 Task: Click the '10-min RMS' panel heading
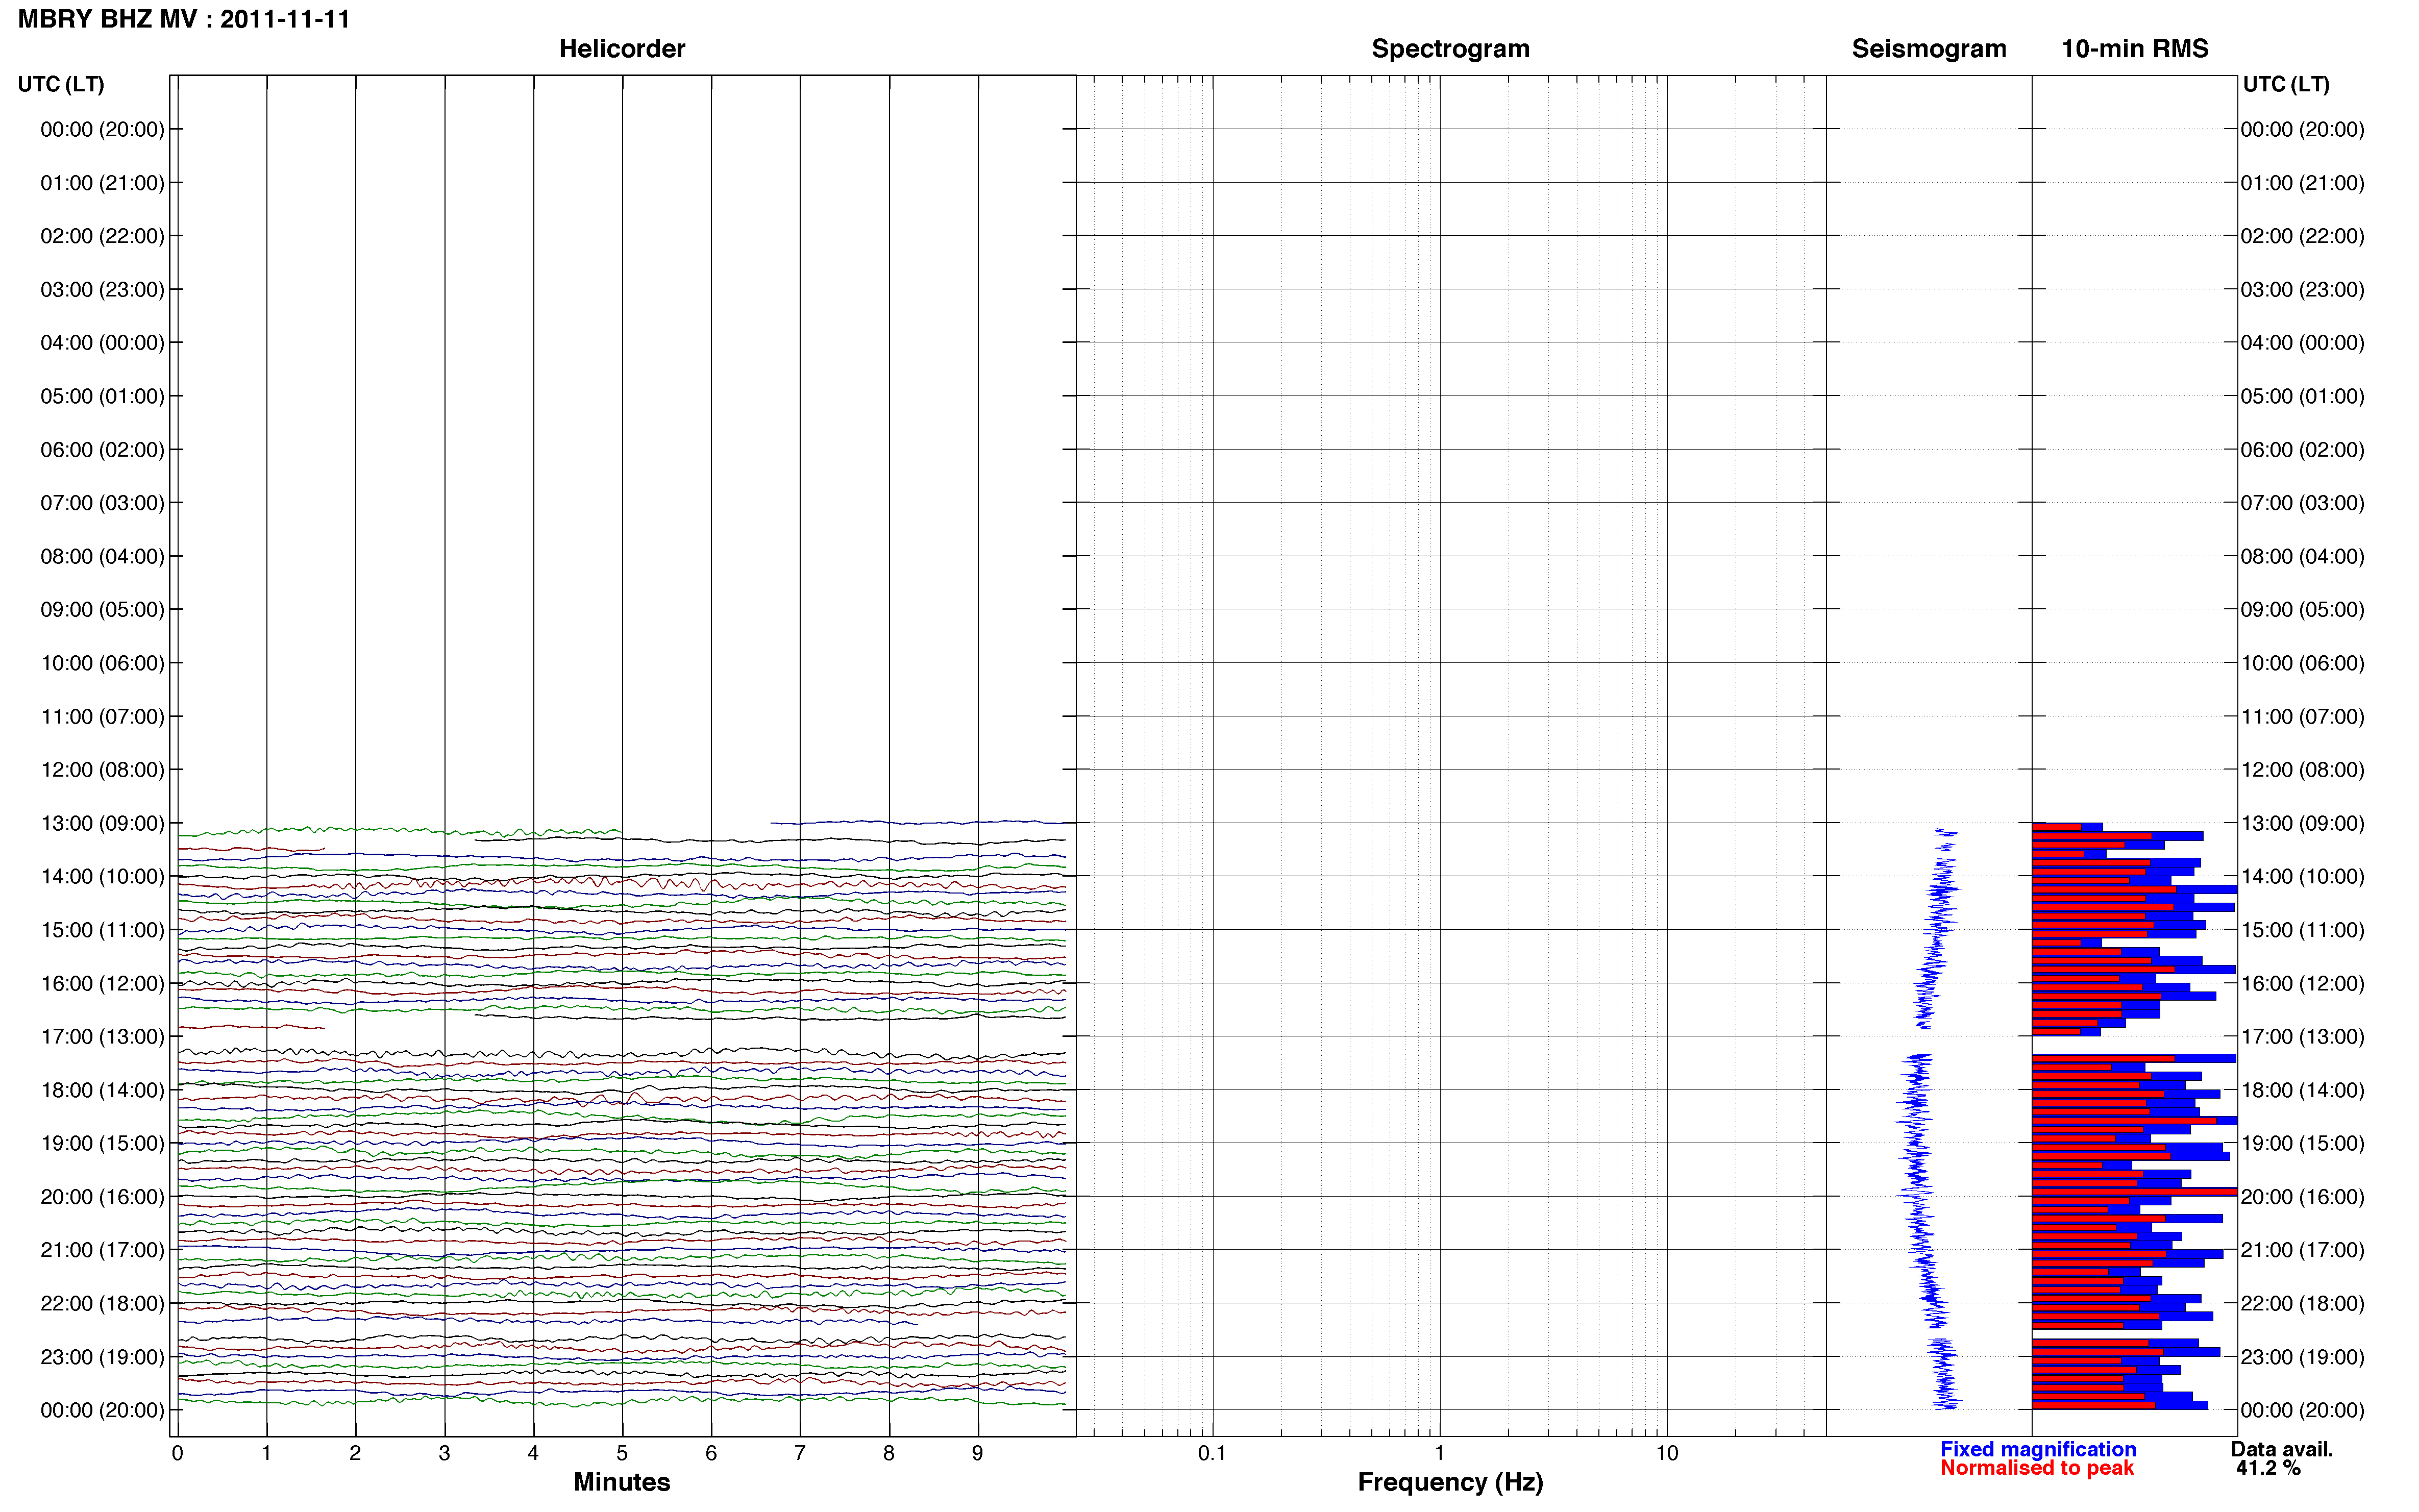[x=2135, y=48]
